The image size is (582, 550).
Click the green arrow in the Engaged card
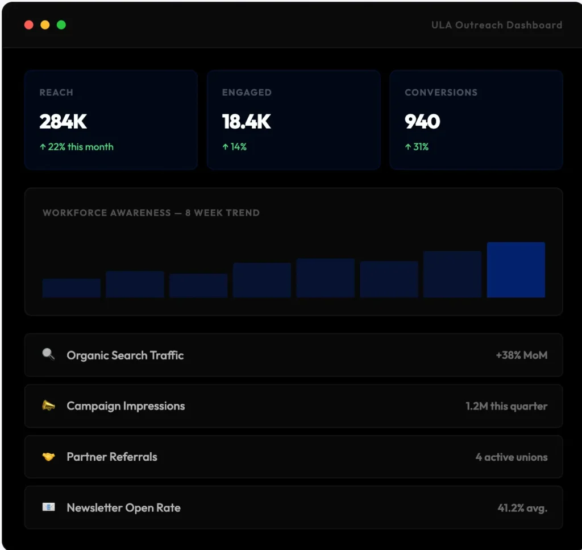[x=225, y=147]
